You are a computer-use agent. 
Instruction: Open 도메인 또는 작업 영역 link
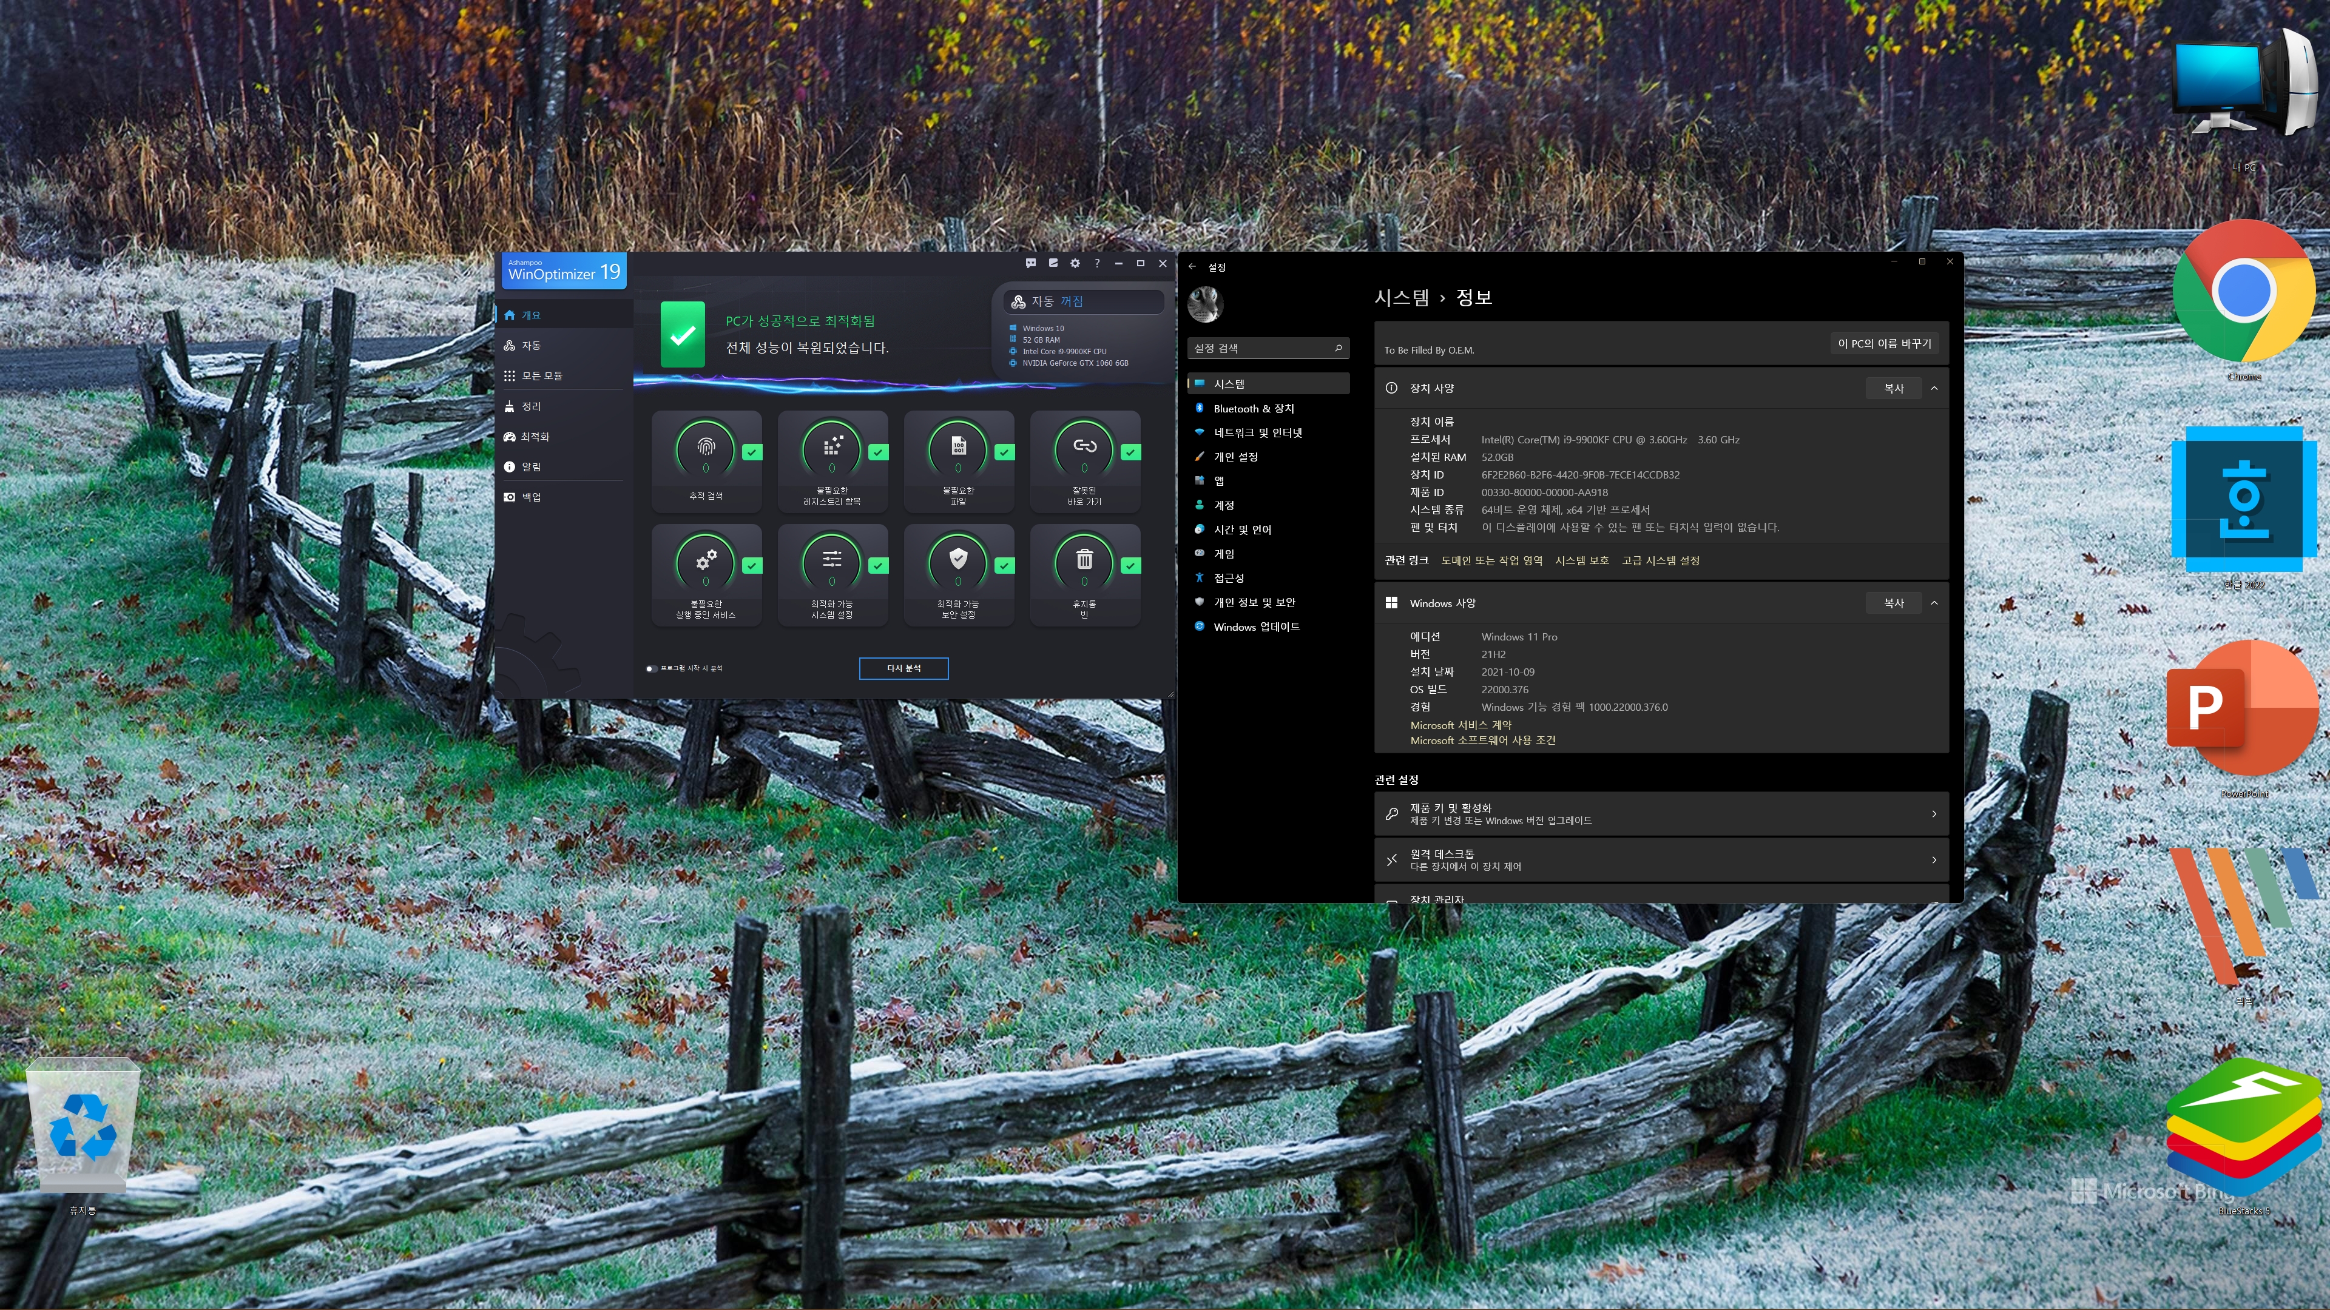point(1491,560)
